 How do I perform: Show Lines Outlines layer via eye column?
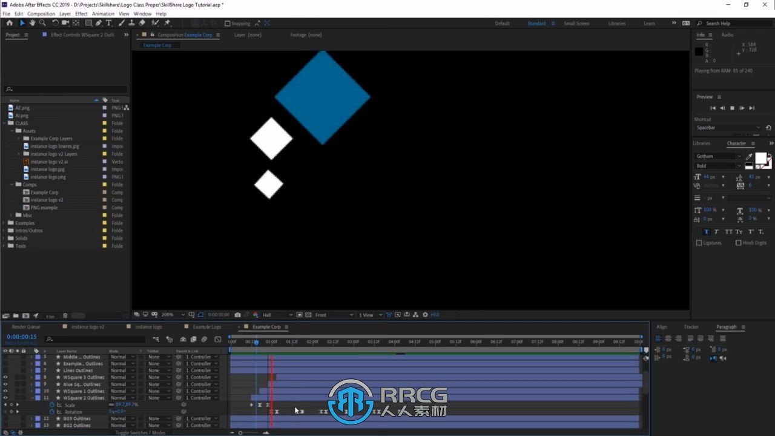(x=5, y=371)
